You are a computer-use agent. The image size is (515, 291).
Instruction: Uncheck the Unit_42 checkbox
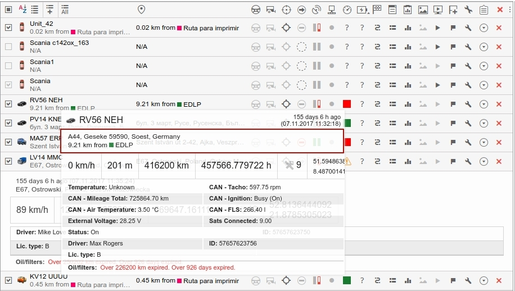click(8, 28)
